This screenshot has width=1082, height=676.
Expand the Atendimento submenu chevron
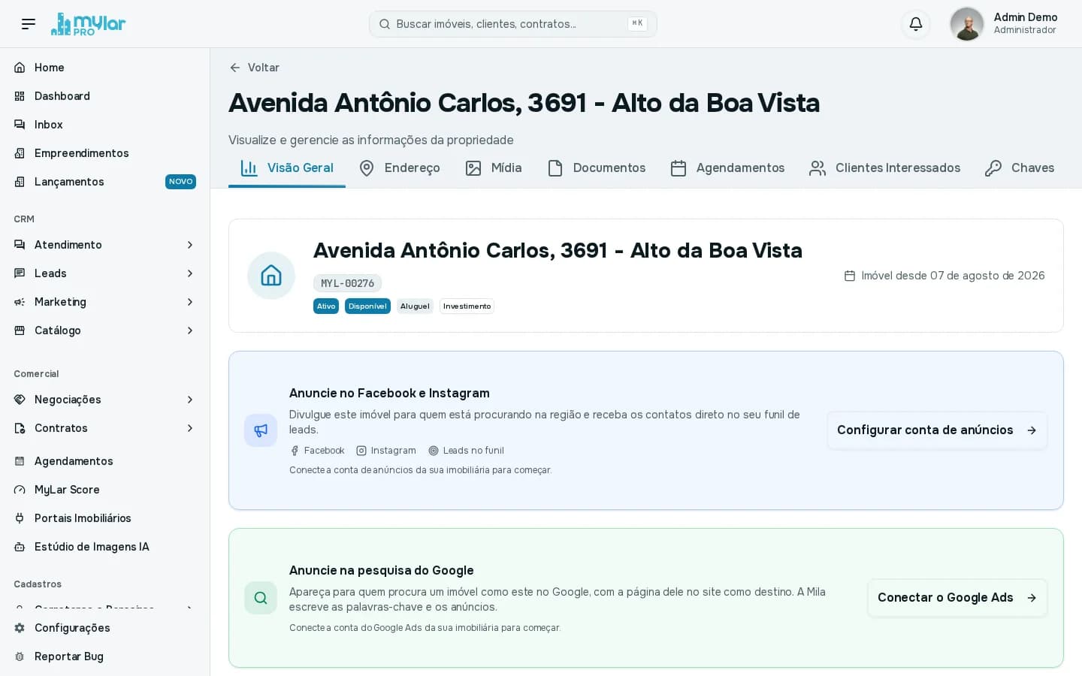(190, 245)
